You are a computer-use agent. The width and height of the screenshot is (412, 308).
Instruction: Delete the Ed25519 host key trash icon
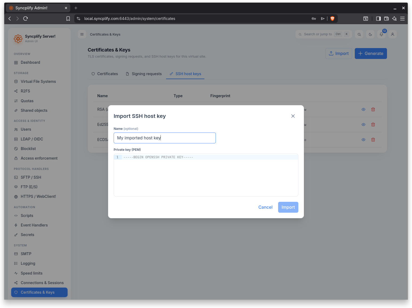pyautogui.click(x=373, y=125)
